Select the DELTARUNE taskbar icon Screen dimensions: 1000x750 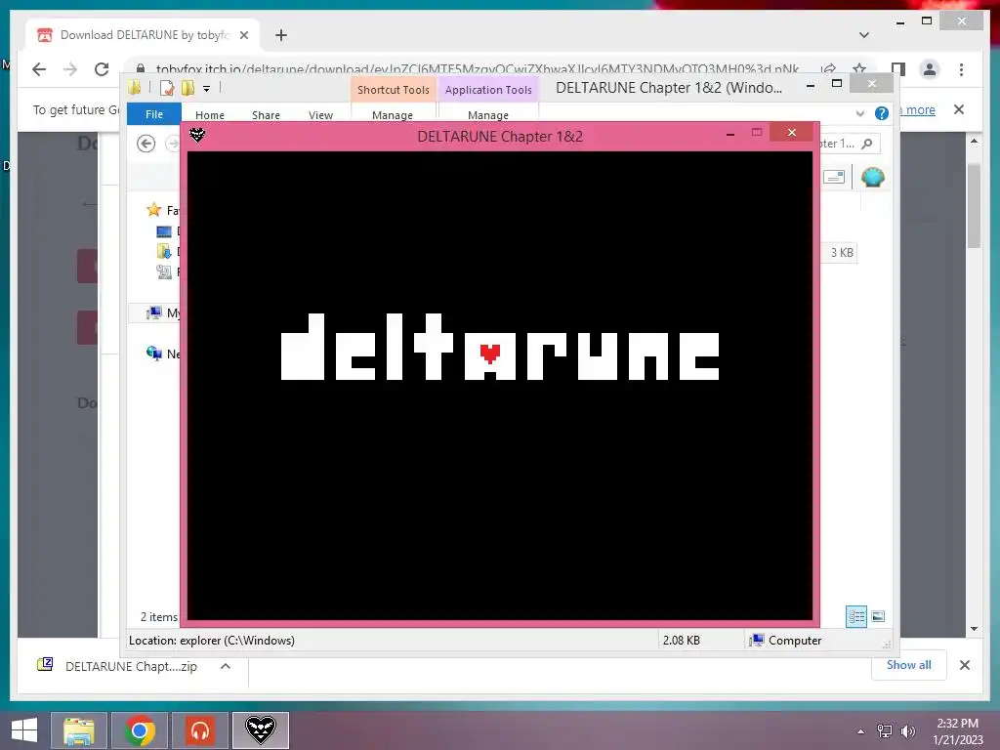coord(261,730)
